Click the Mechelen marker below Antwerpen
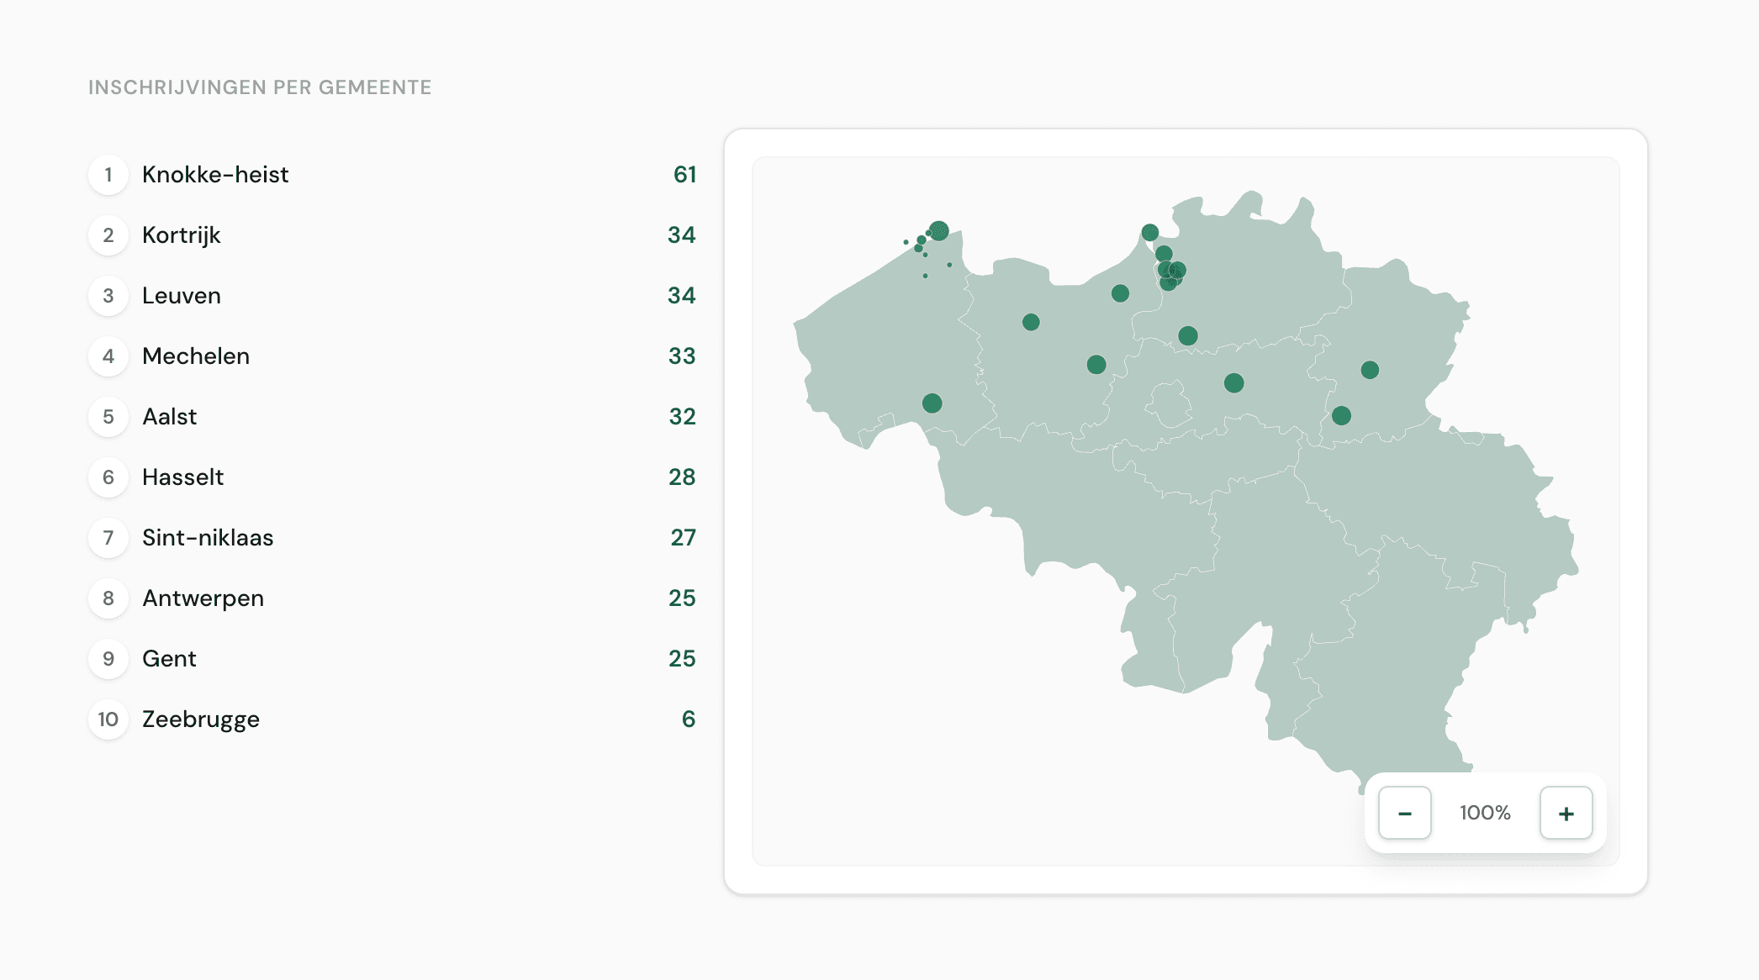Viewport: 1759px width, 980px height. (x=1186, y=336)
